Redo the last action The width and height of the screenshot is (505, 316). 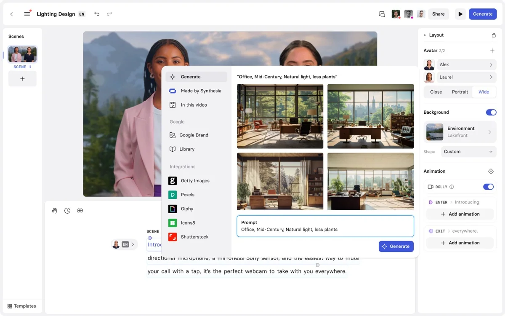coord(109,14)
